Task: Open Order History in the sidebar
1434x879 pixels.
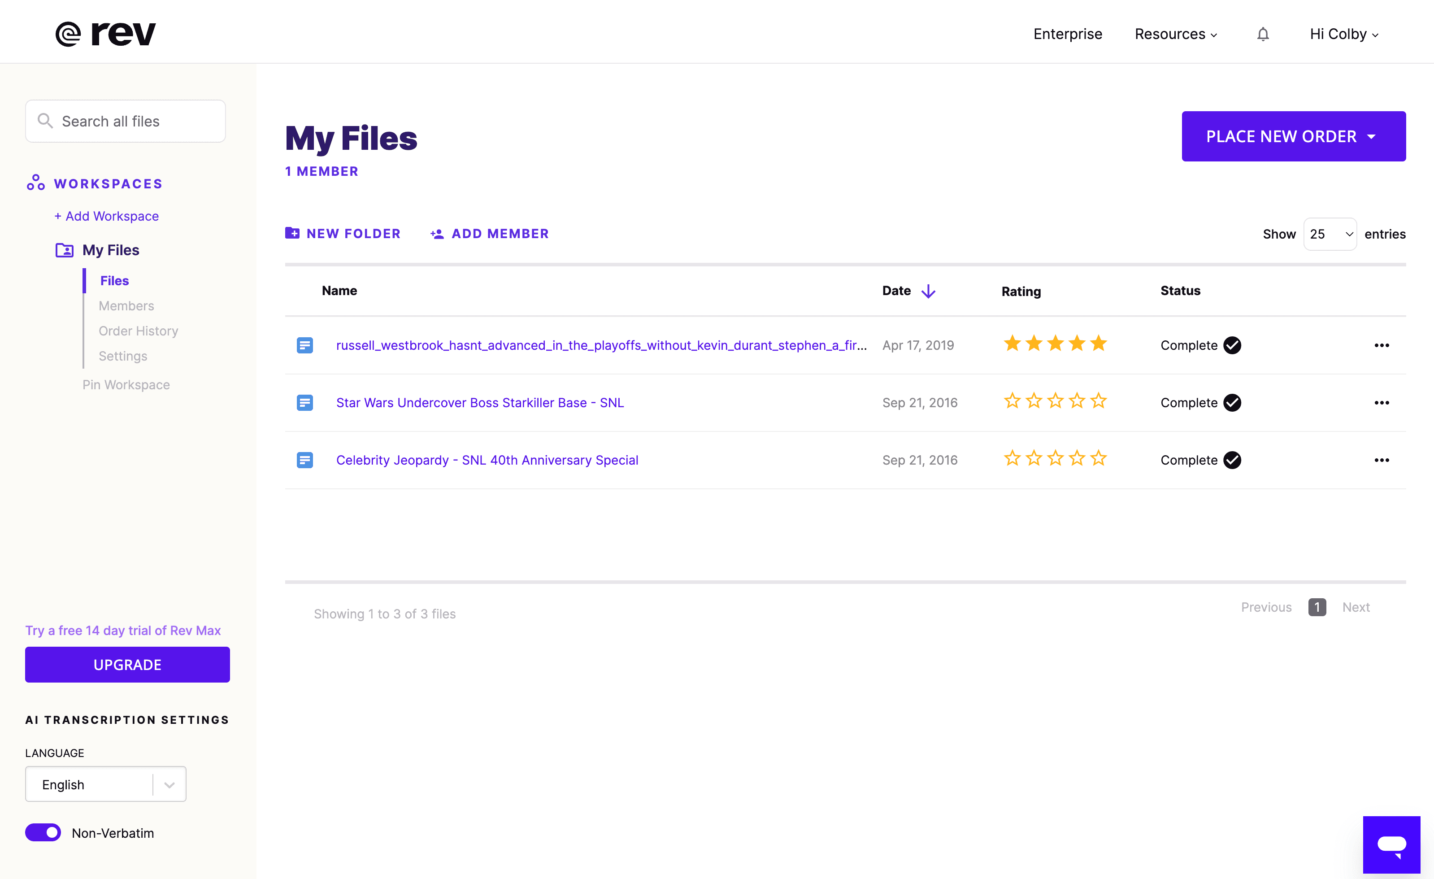Action: 139,331
